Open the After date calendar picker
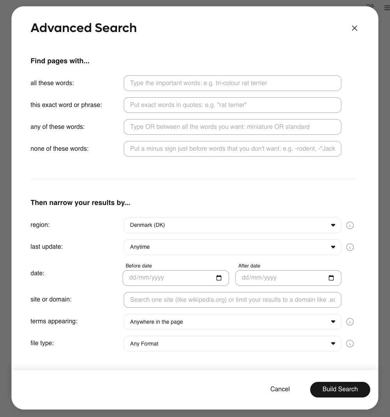 331,278
